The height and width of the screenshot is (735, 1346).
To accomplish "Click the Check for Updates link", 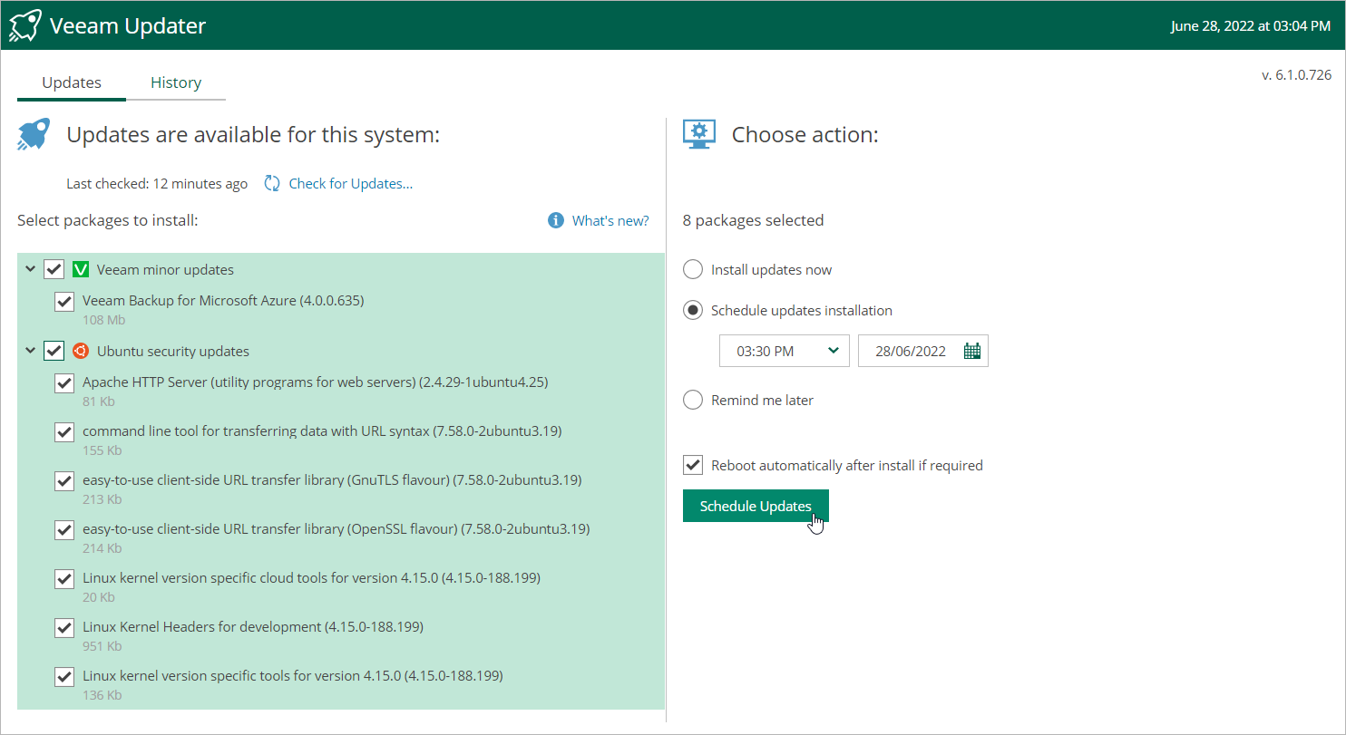I will (351, 184).
